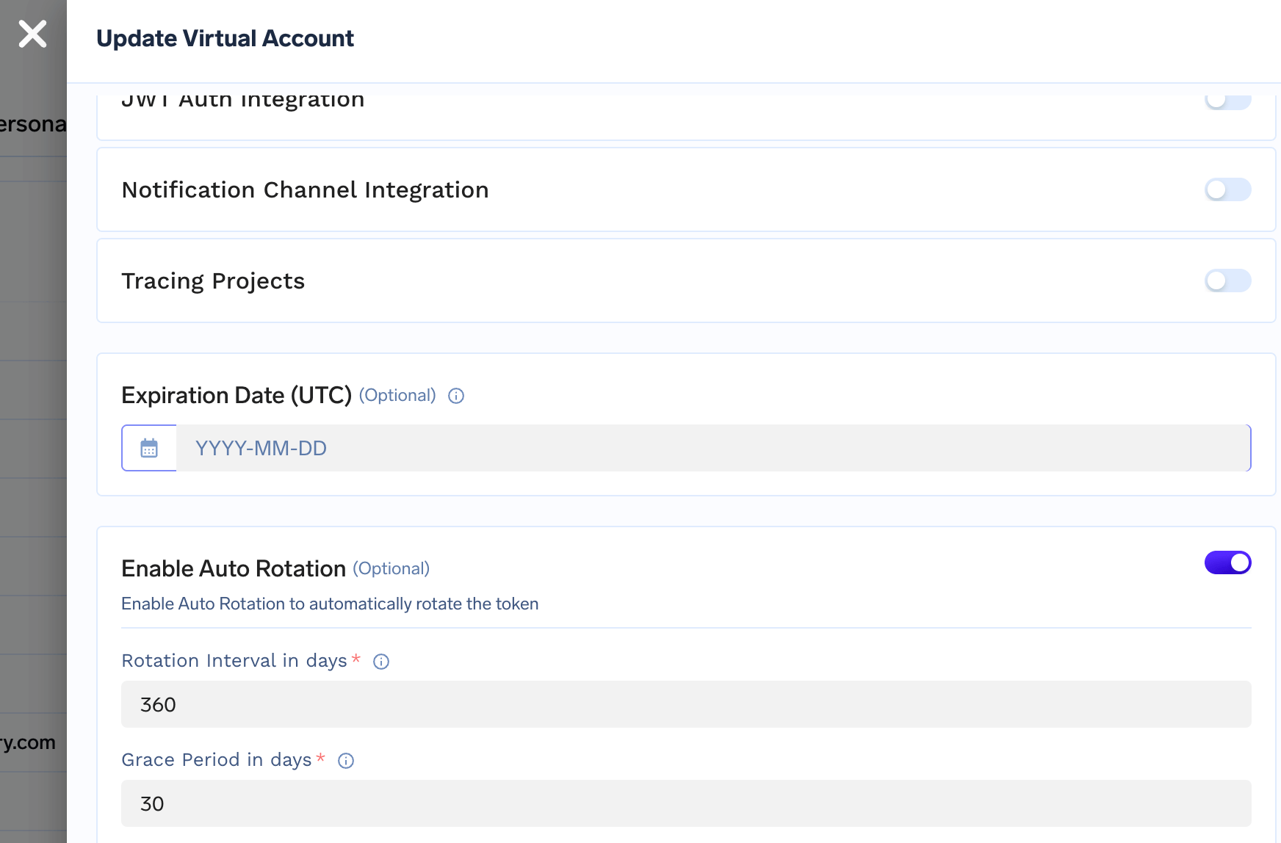The image size is (1281, 843).
Task: Close the Update Virtual Account panel
Action: tap(32, 34)
